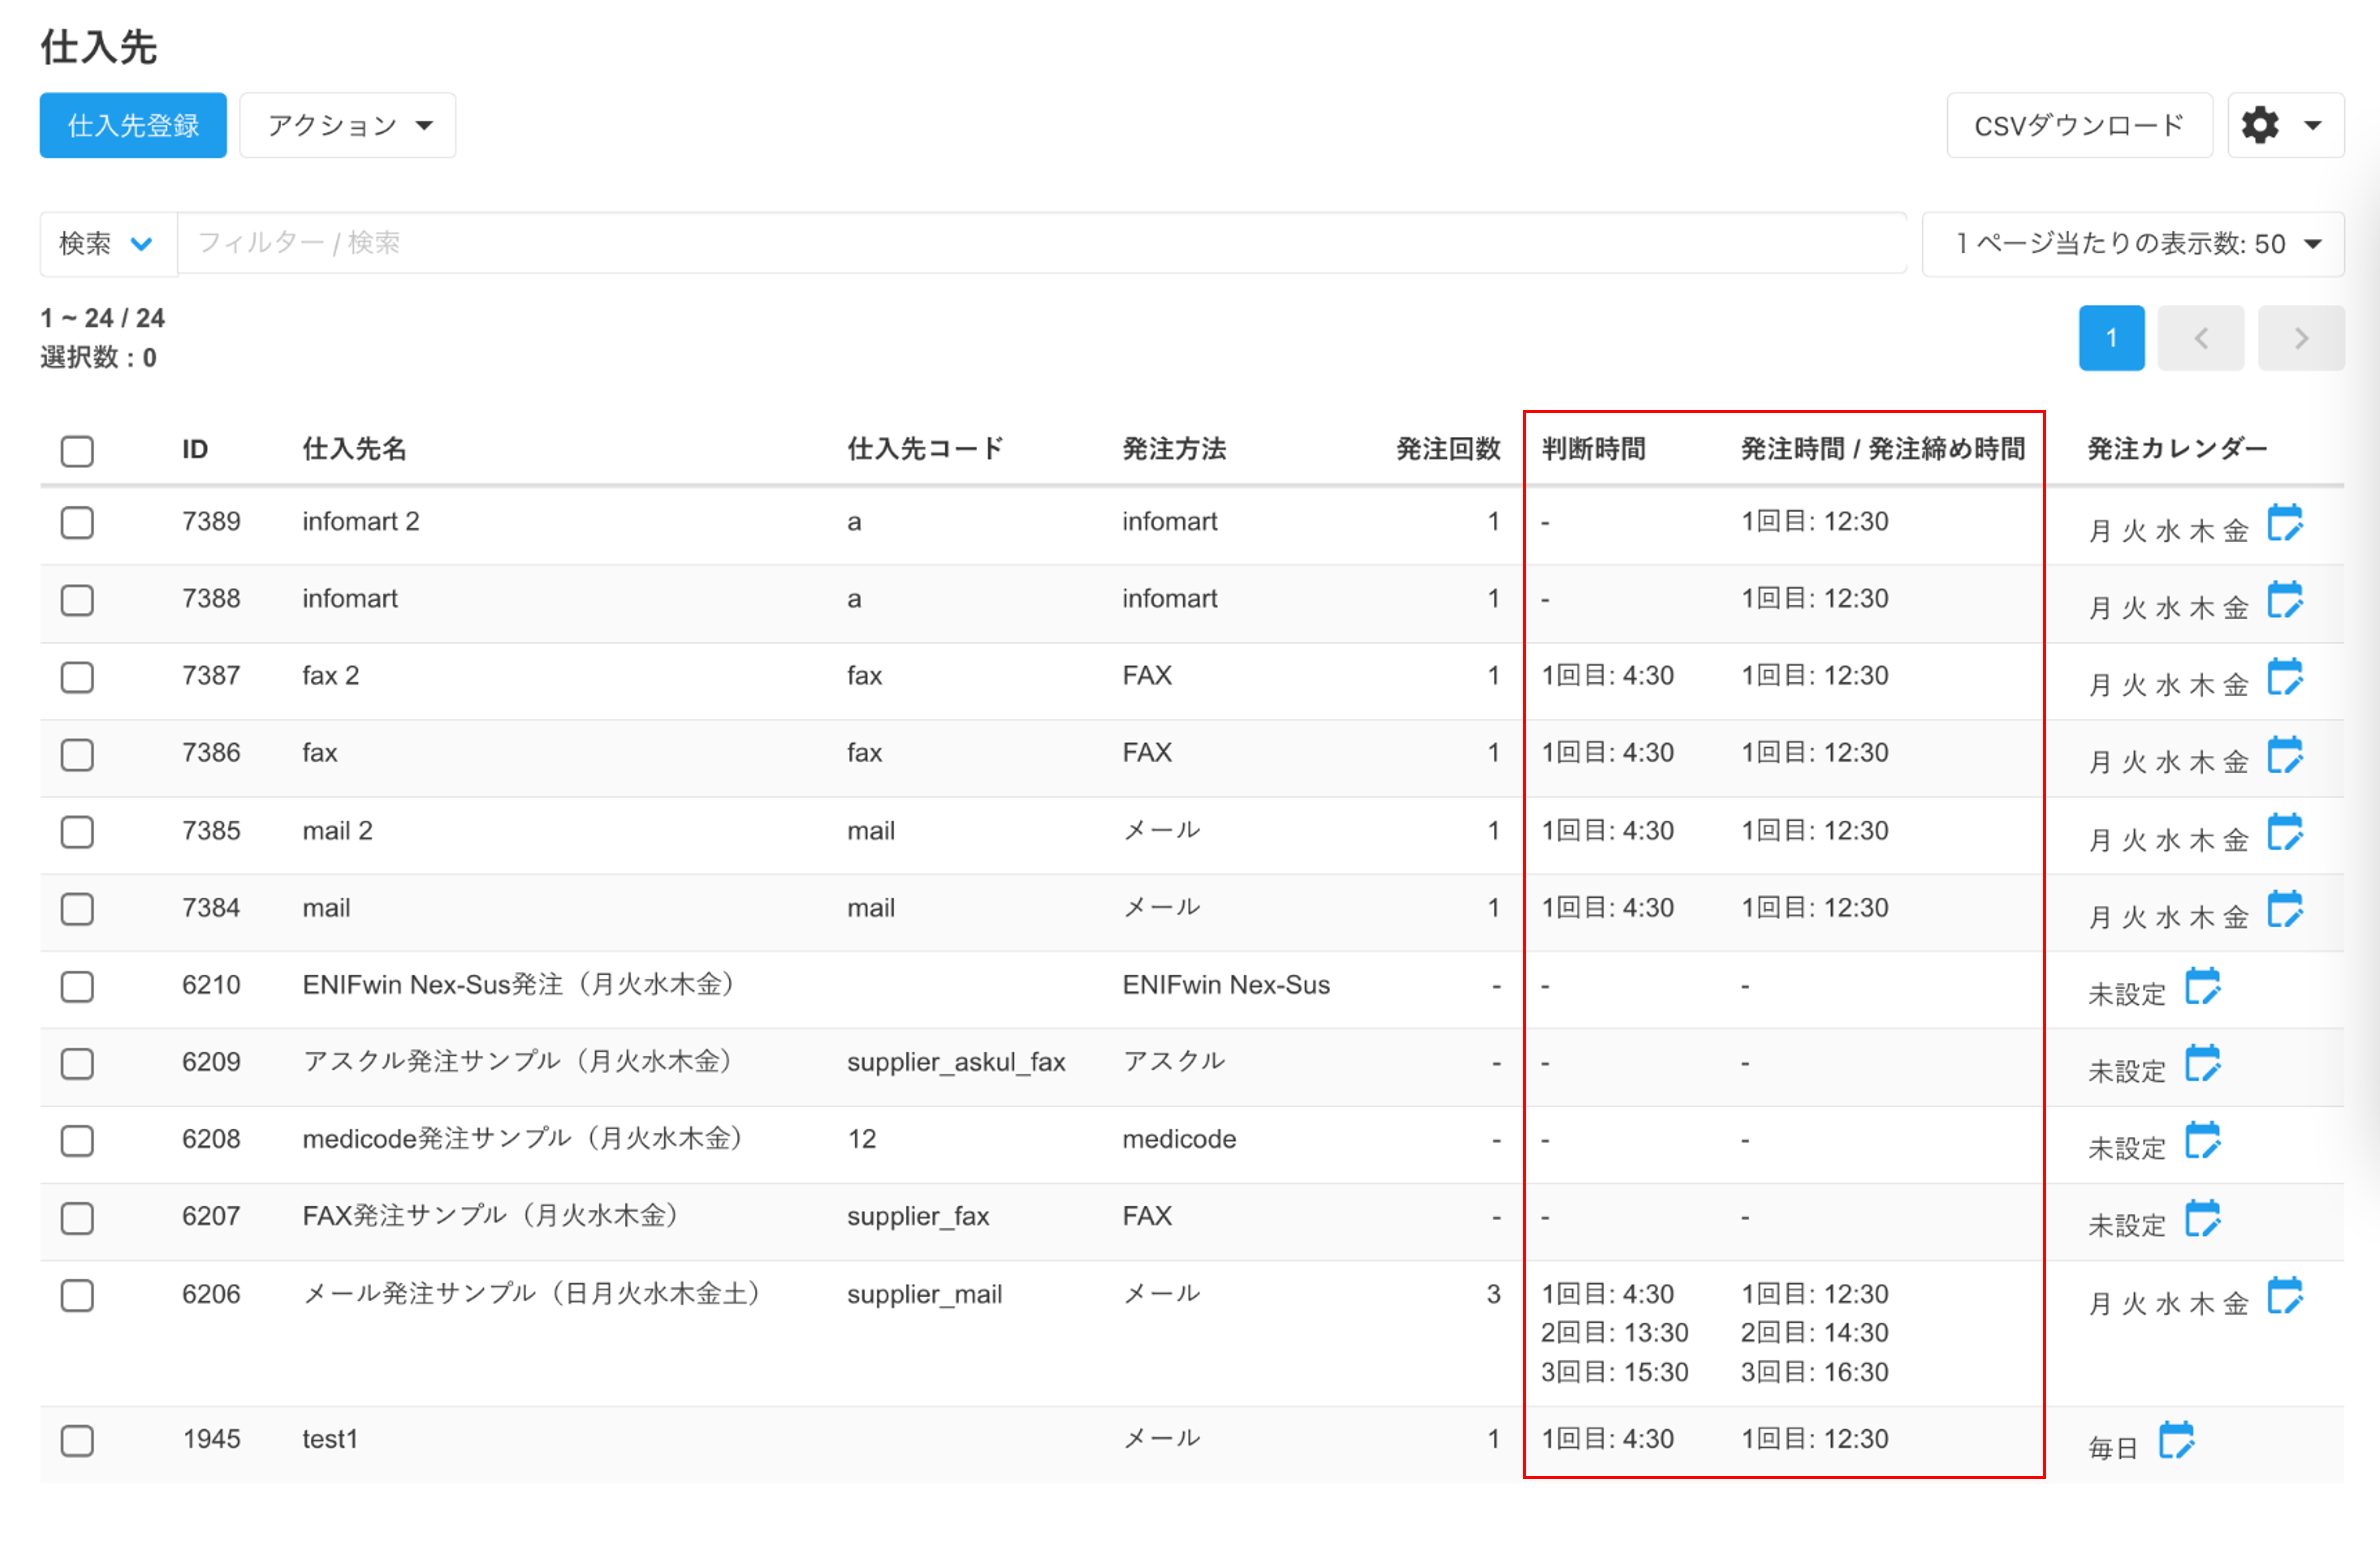2380x1554 pixels.
Task: Select row 7384 mail checkbox
Action: tap(77, 909)
